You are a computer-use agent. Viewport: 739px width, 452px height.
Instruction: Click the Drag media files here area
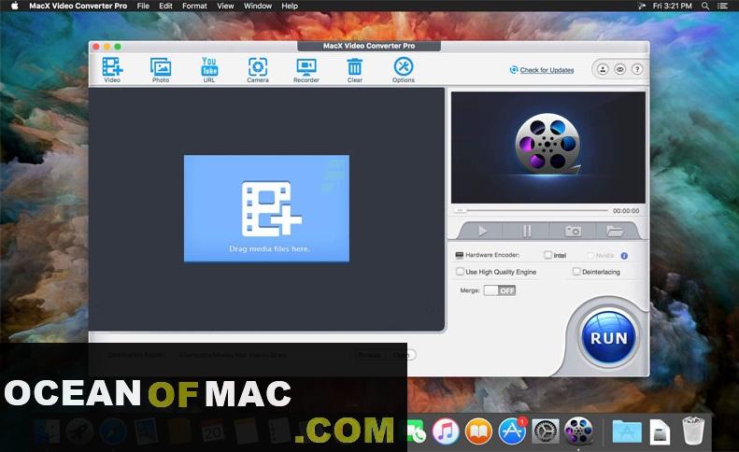tap(267, 208)
